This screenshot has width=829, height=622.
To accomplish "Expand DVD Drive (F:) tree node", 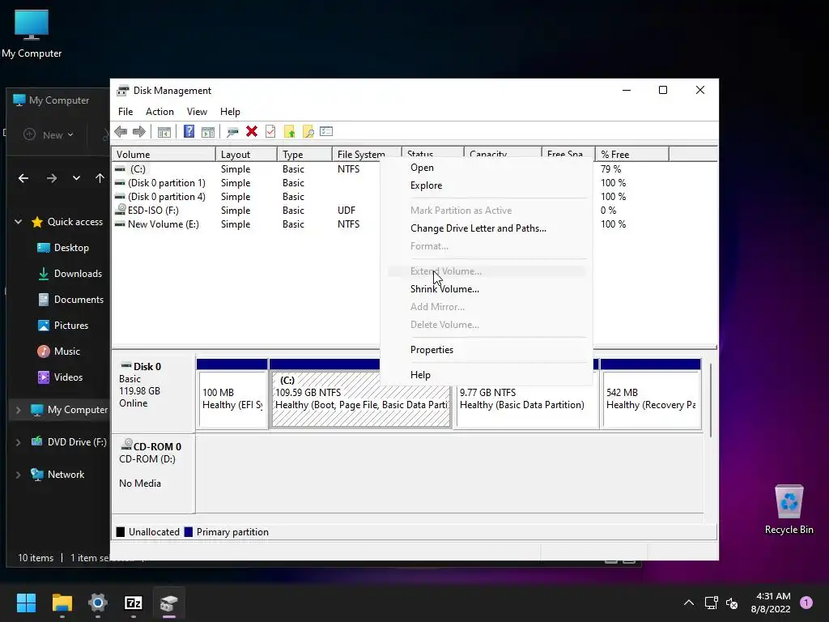I will (x=19, y=442).
